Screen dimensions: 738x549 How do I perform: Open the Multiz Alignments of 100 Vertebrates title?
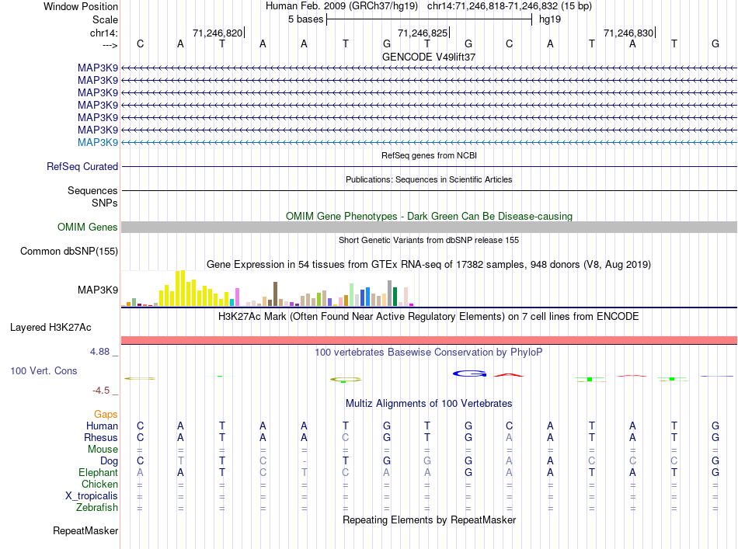429,404
